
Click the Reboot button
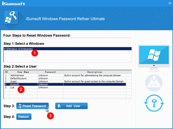[24, 117]
